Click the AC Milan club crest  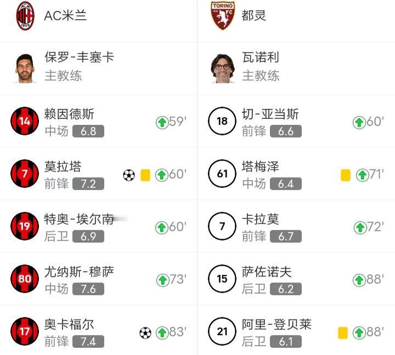pyautogui.click(x=25, y=15)
